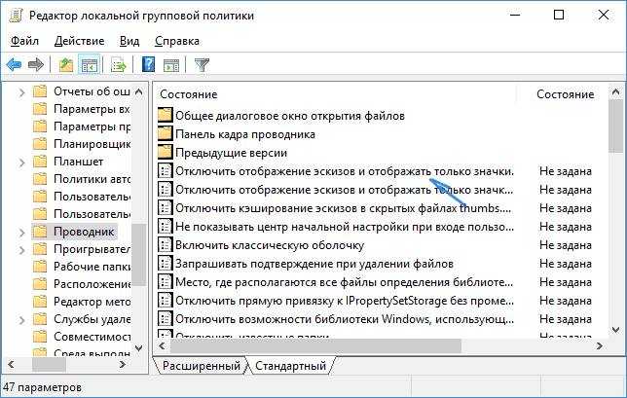The height and width of the screenshot is (398, 627).
Task: Click policy list vertical scroll down arrow
Action: pos(615,330)
